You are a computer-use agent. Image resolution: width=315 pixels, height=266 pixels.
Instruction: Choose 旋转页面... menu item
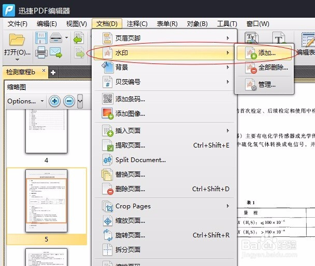tap(164, 235)
